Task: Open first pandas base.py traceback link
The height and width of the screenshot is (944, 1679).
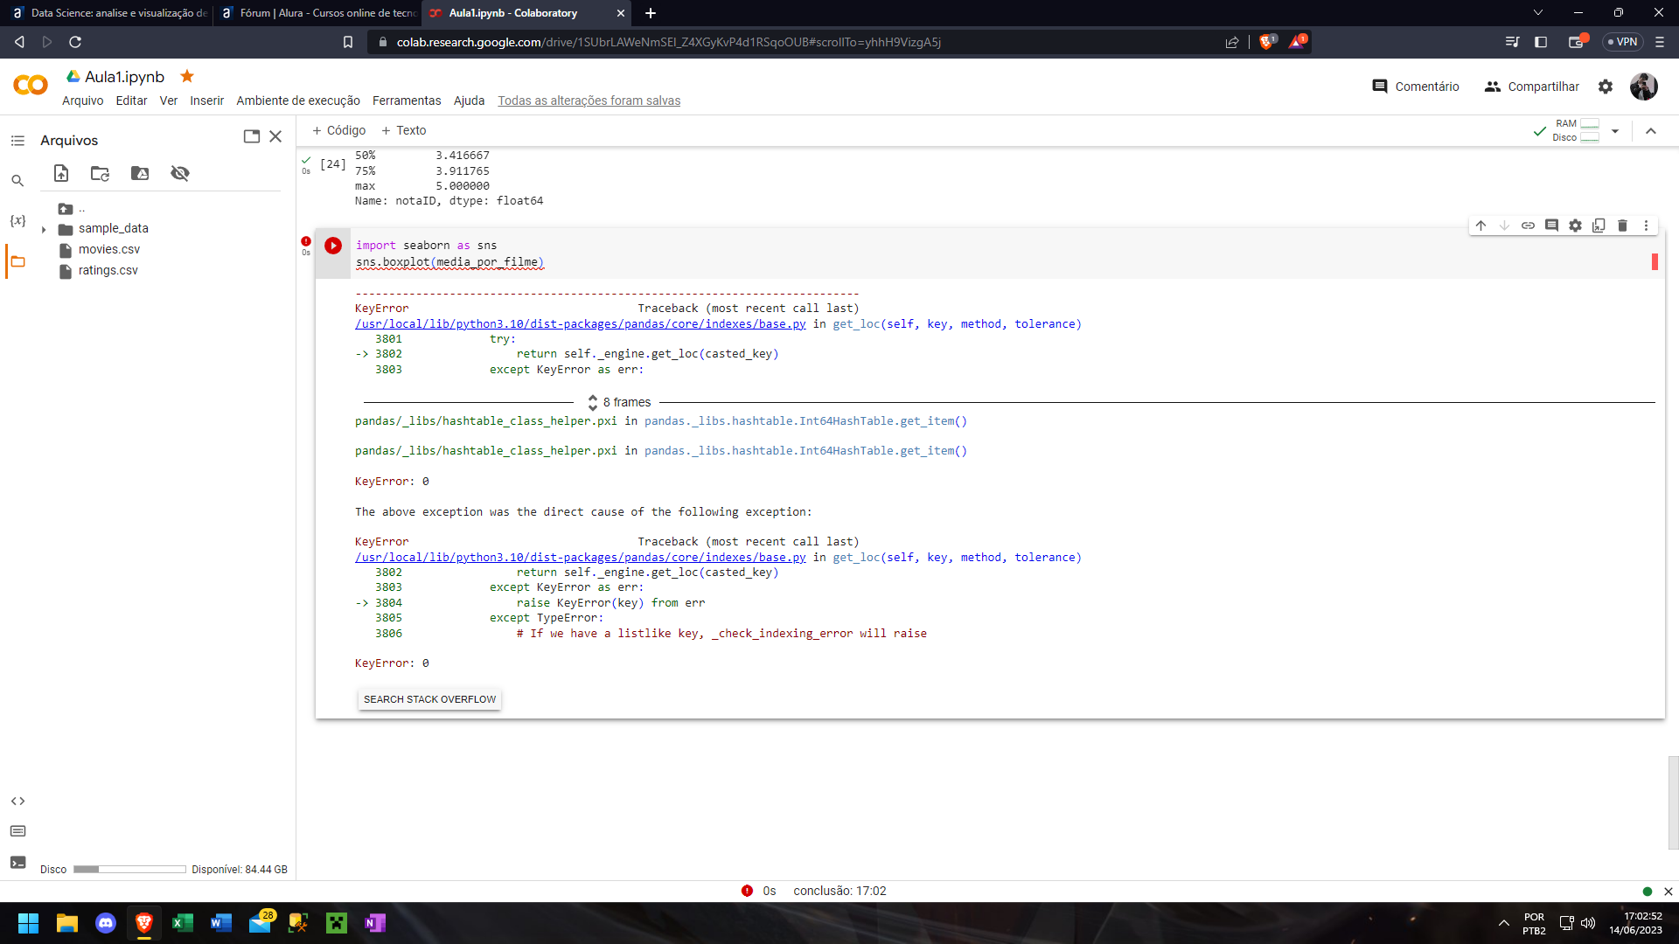Action: 581,324
